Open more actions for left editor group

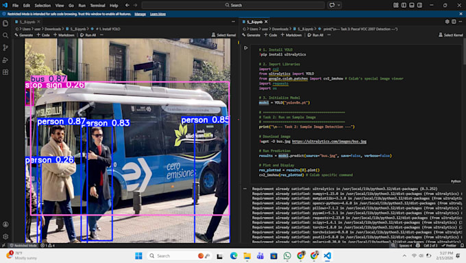point(233,21)
